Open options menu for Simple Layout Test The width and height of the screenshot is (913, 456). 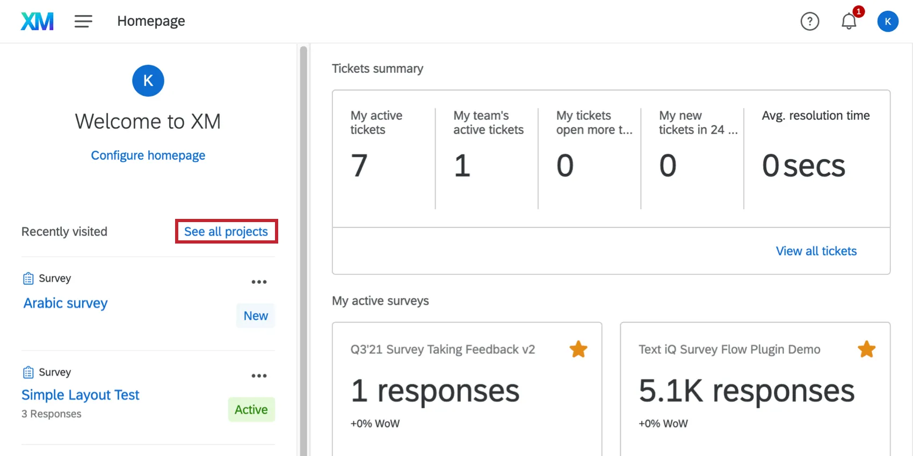click(x=259, y=376)
